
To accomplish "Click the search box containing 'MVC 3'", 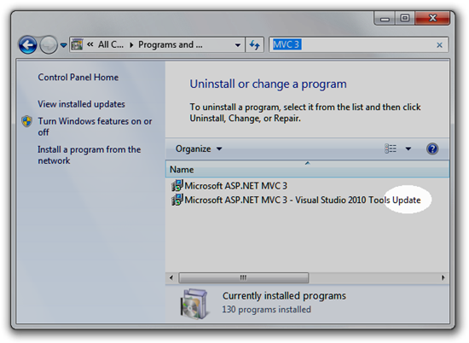I will pos(358,44).
